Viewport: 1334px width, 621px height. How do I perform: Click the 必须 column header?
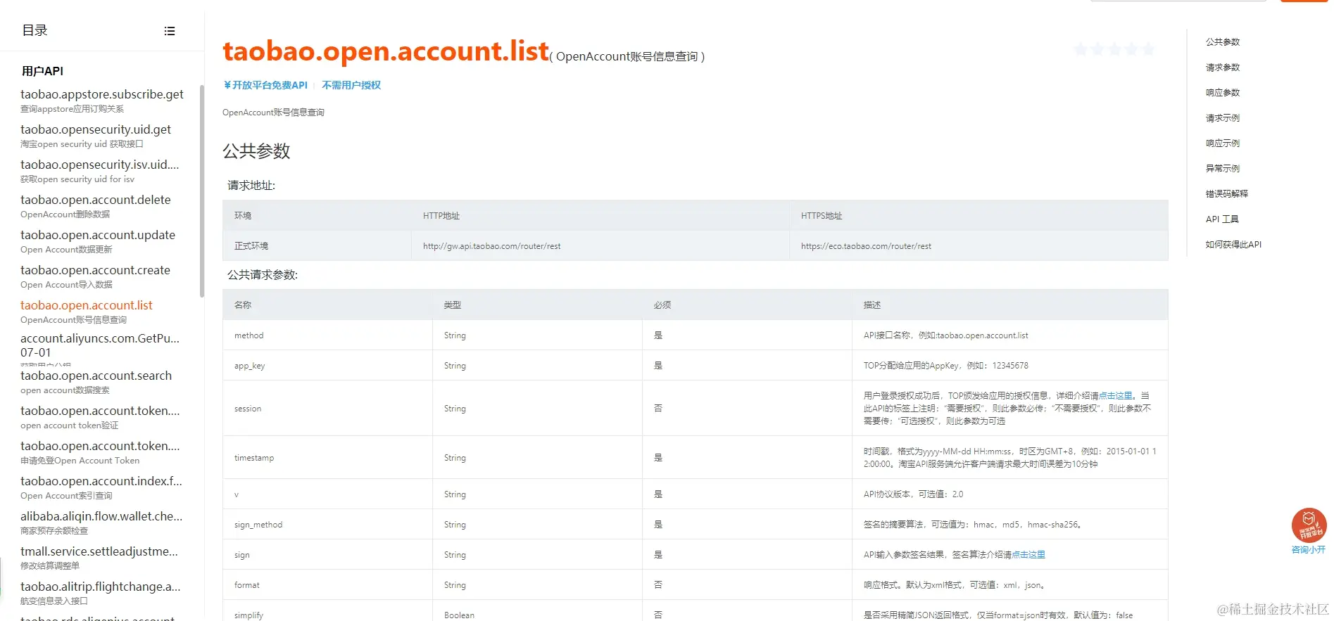coord(747,305)
